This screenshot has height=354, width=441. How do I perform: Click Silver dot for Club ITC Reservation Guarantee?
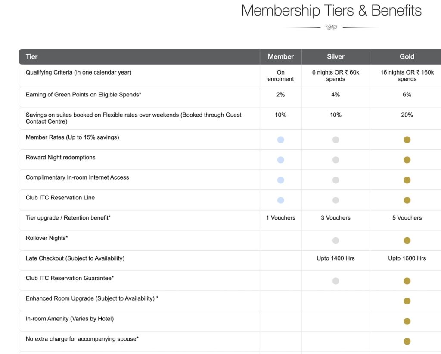click(x=335, y=281)
